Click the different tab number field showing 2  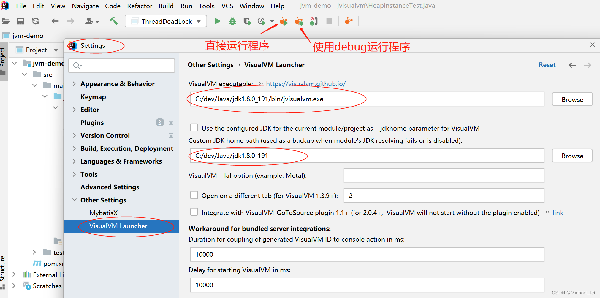(444, 196)
